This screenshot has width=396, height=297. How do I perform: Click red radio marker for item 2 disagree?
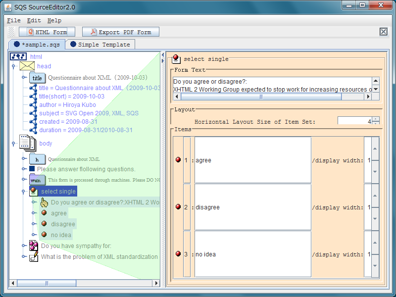(178, 207)
